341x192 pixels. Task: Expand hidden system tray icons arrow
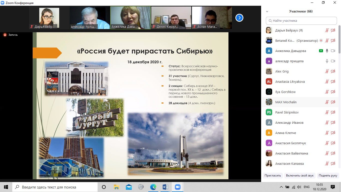281,187
